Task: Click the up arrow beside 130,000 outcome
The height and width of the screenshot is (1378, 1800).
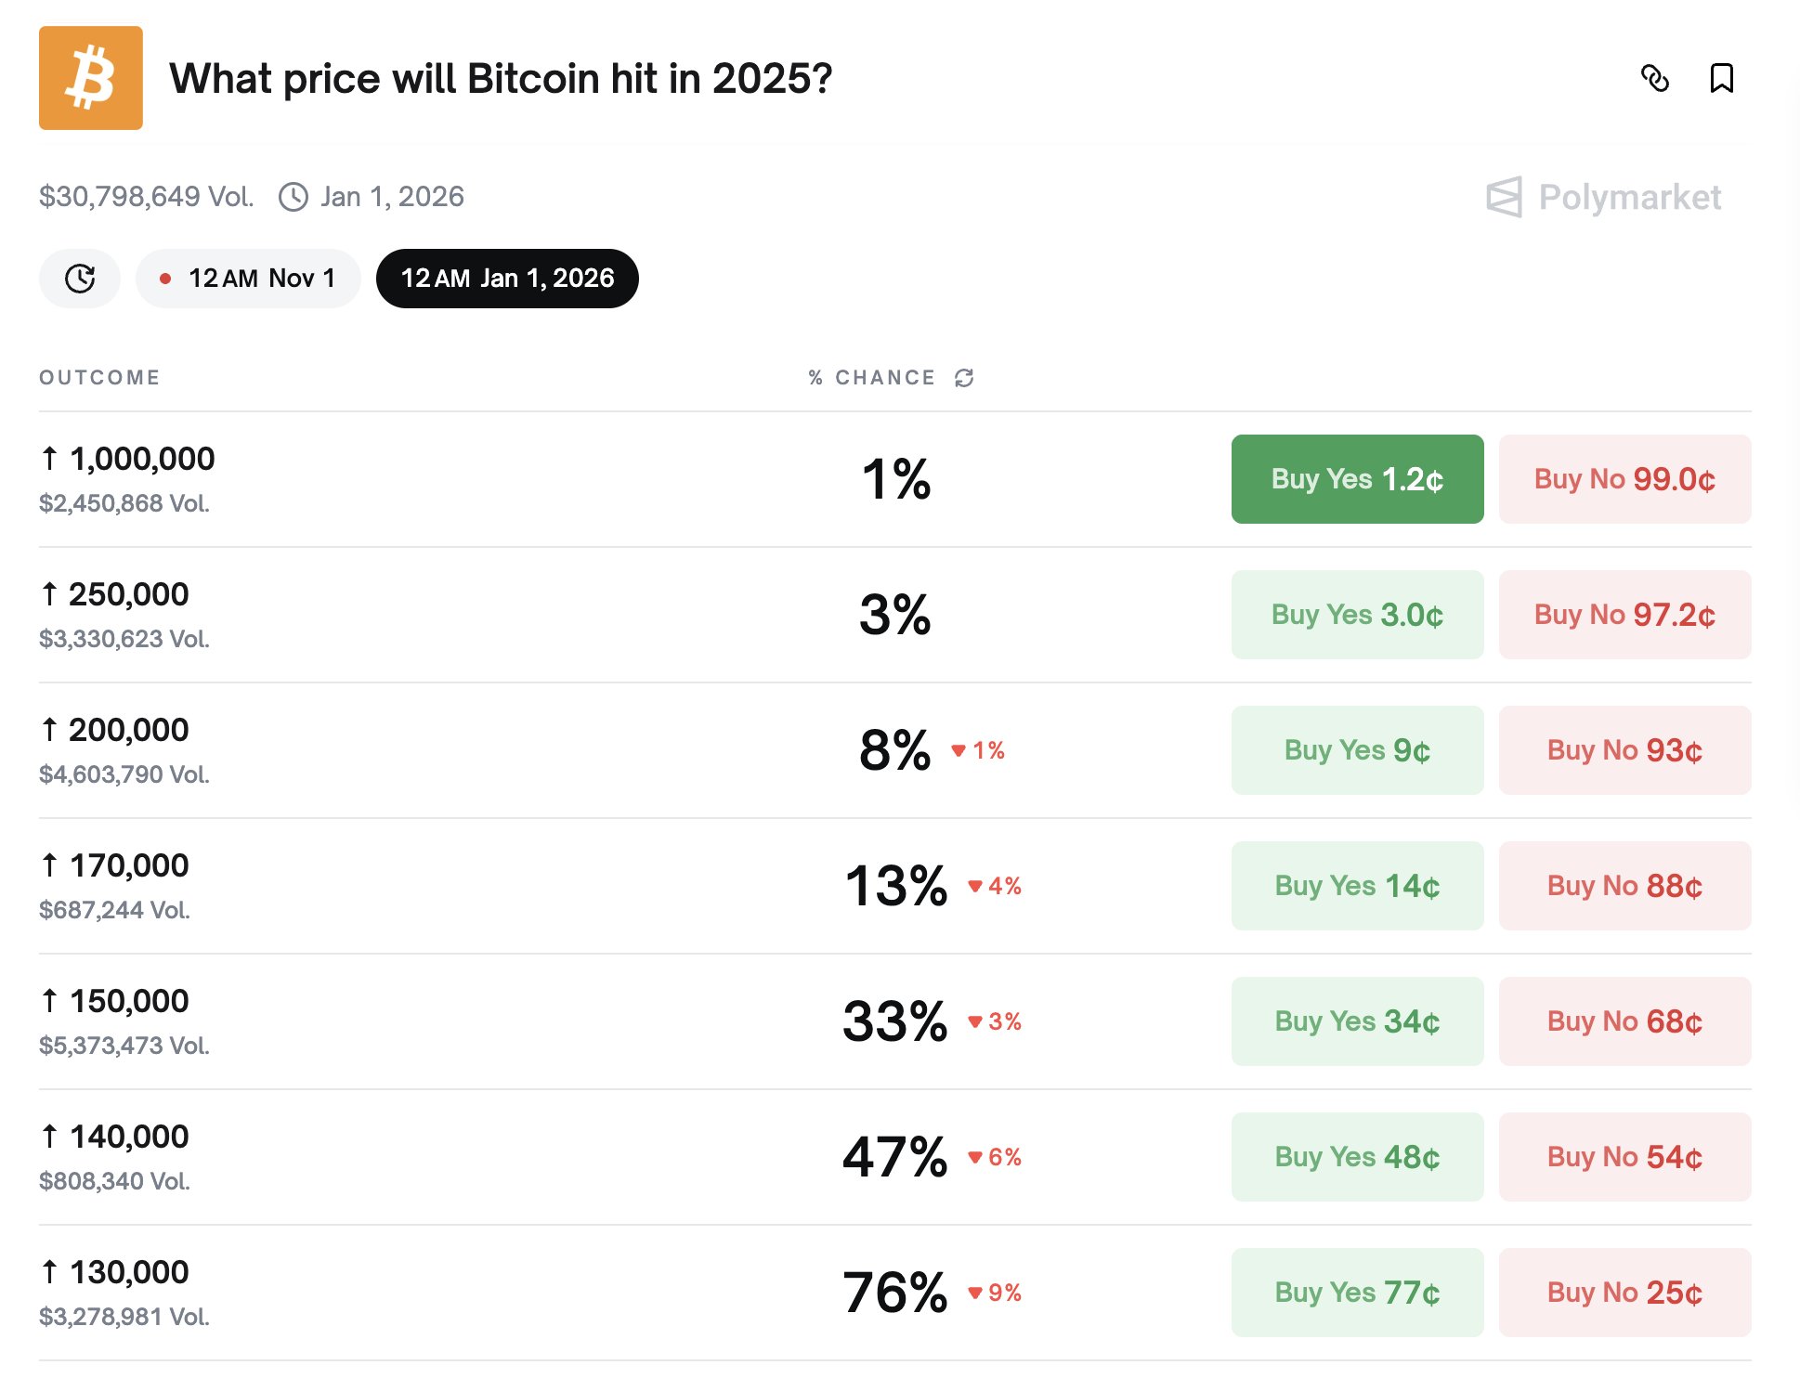Action: (49, 1269)
